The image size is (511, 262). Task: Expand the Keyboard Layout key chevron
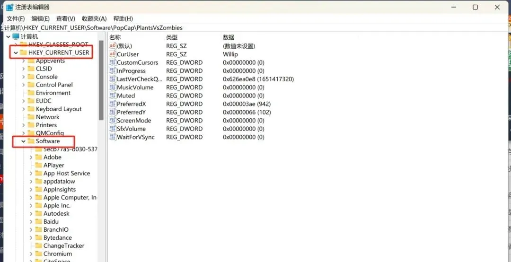tap(24, 109)
